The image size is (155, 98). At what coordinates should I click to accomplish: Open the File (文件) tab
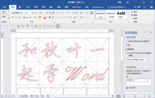pos(4,7)
